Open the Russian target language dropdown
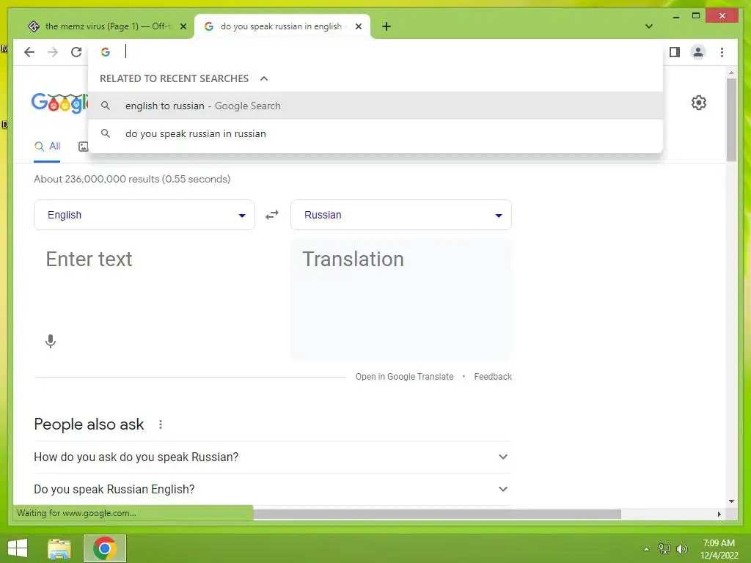 (x=401, y=215)
